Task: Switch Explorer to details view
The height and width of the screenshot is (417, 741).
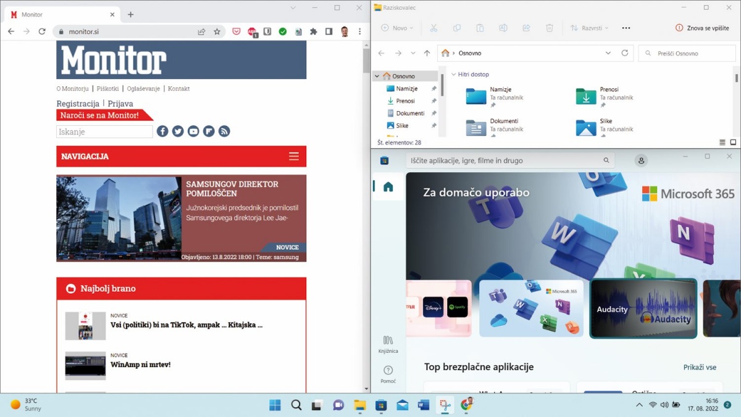Action: [722, 142]
